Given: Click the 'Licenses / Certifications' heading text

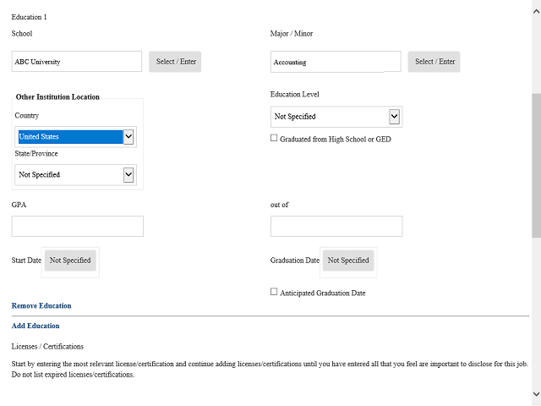Looking at the screenshot, I should pos(47,346).
